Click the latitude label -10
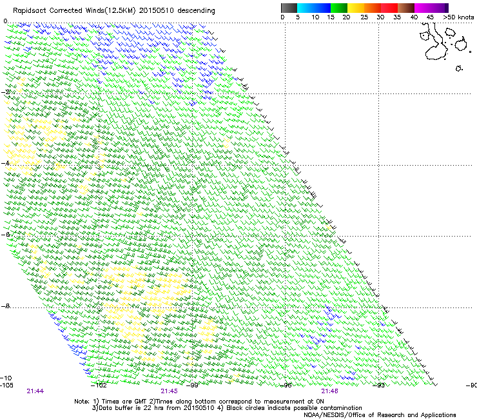Image resolution: width=477 pixels, height=419 pixels. coord(6,378)
